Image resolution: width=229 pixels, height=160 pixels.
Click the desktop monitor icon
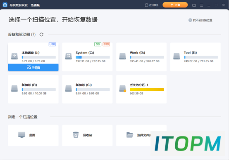click(x=22, y=135)
